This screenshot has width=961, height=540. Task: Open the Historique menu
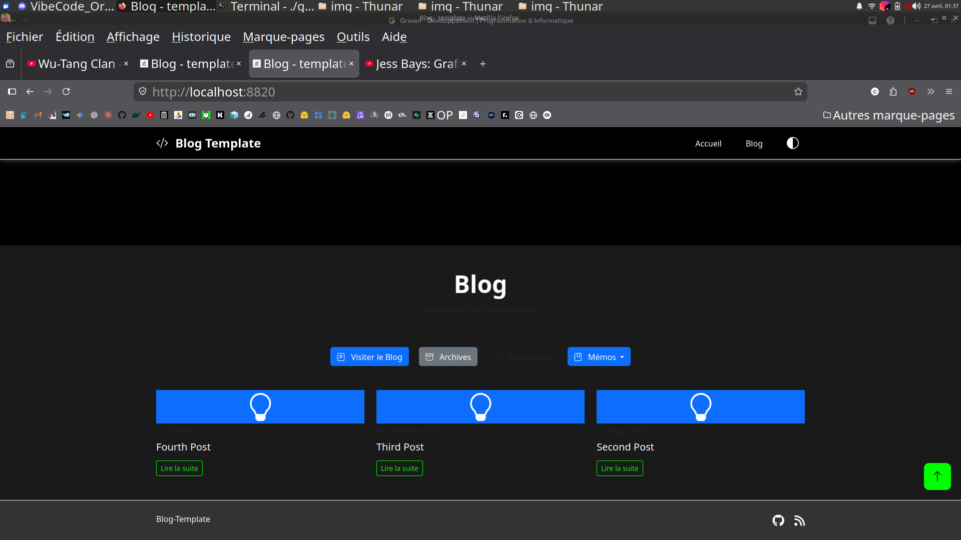tap(201, 37)
